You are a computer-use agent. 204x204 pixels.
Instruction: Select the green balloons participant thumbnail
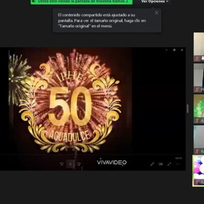pyautogui.click(x=199, y=109)
